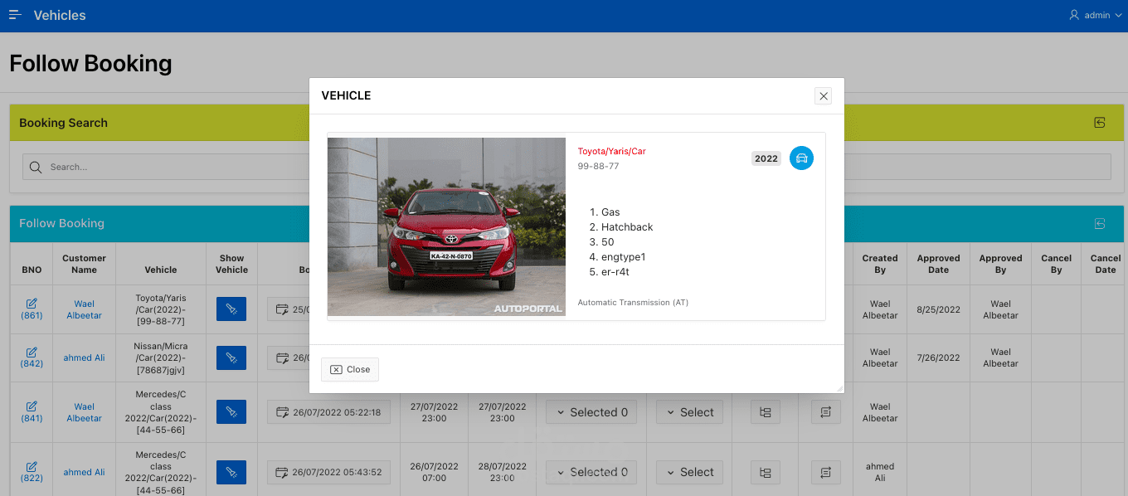The image size is (1128, 496).
Task: Open Wael Albeetar link in row 861
Action: click(x=84, y=309)
